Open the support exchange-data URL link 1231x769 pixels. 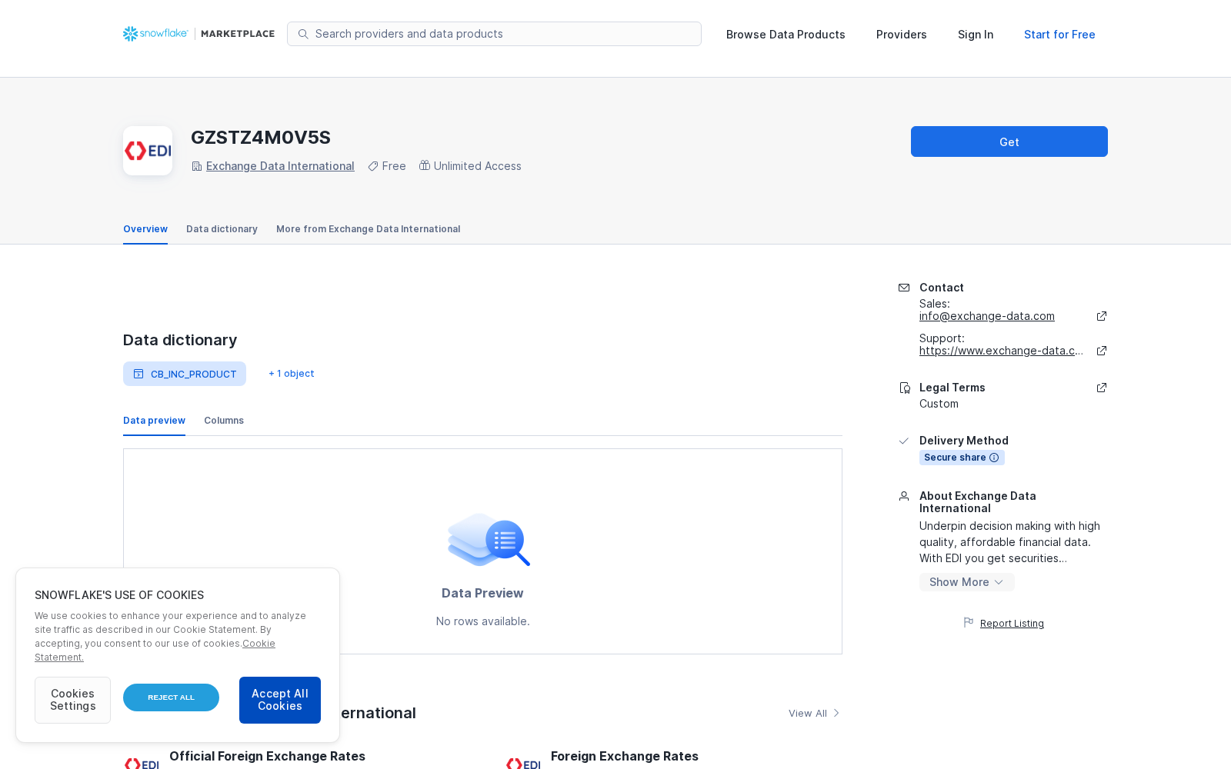pos(1001,351)
